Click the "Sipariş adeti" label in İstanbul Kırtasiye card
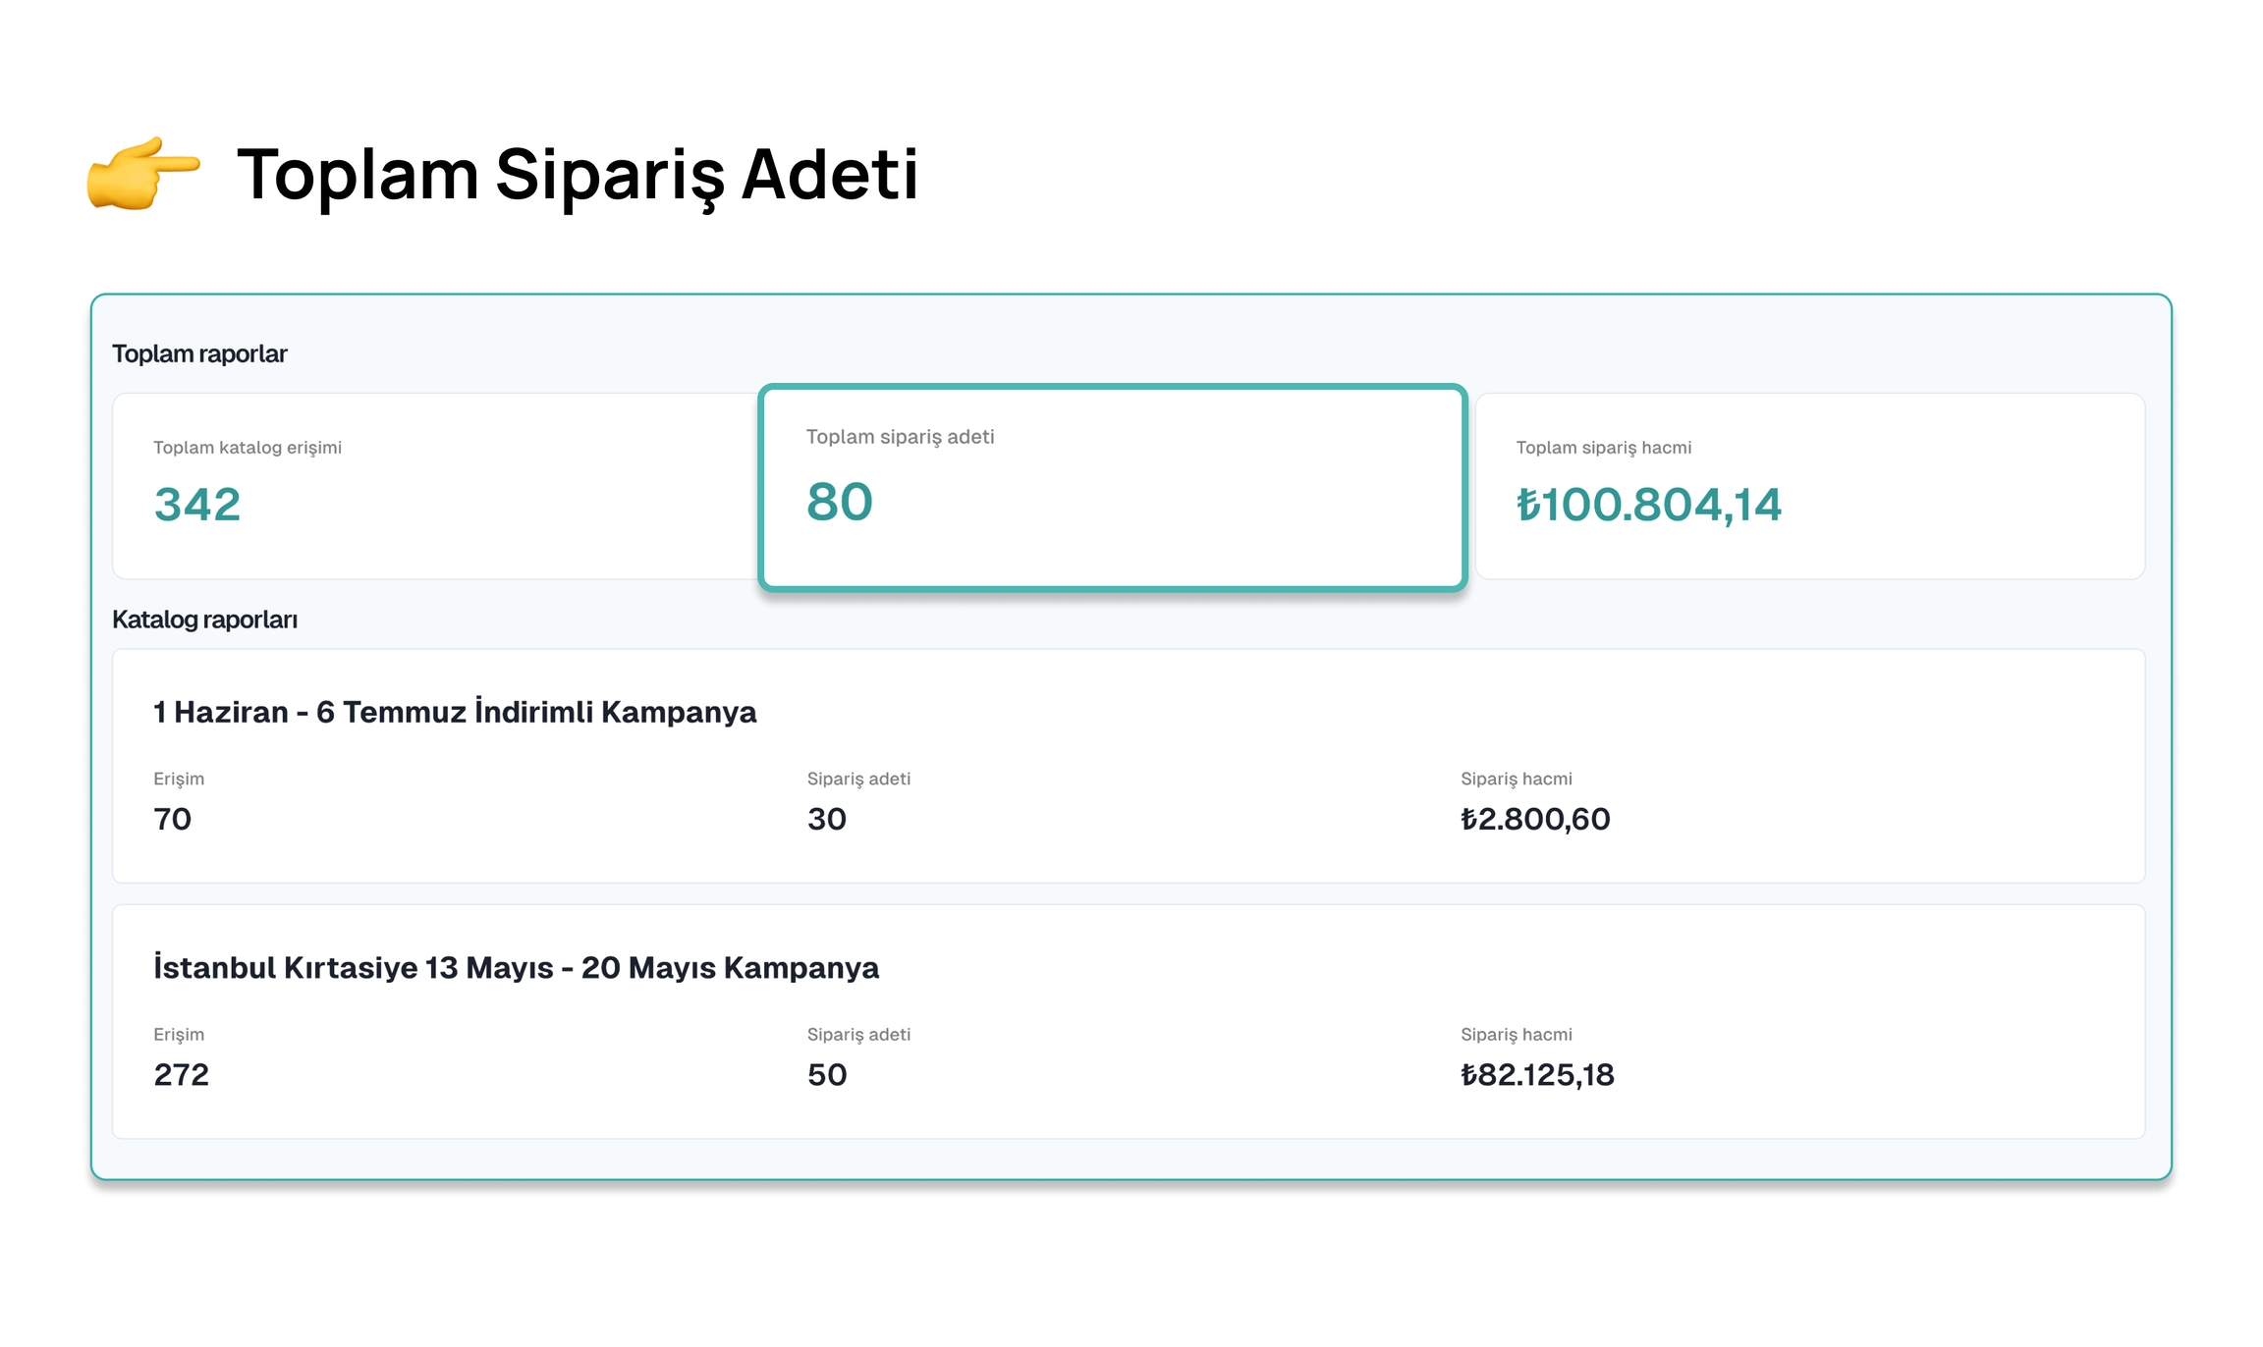2263x1347 pixels. [858, 1034]
